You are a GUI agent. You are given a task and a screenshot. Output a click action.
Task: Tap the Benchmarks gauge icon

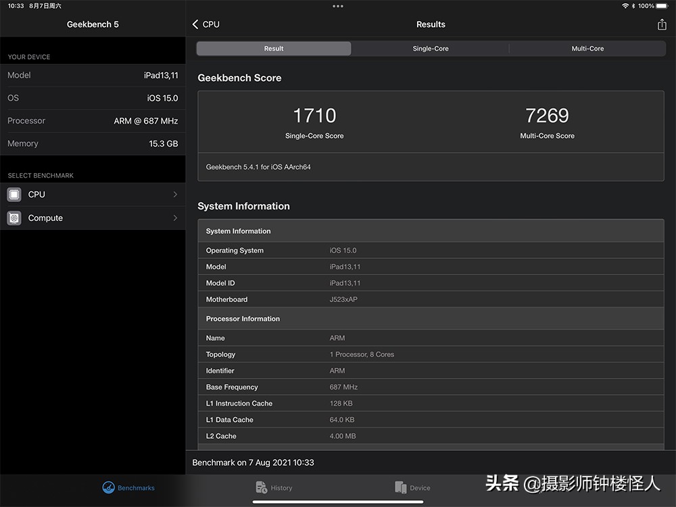click(x=108, y=487)
